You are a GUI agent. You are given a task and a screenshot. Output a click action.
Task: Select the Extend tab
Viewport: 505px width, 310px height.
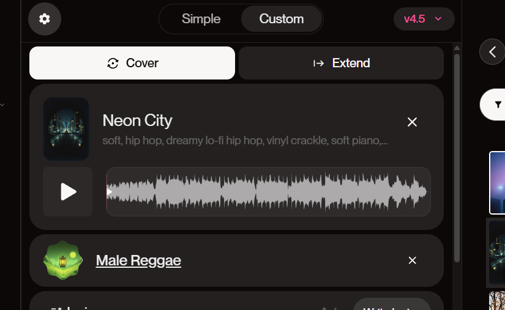tap(341, 63)
